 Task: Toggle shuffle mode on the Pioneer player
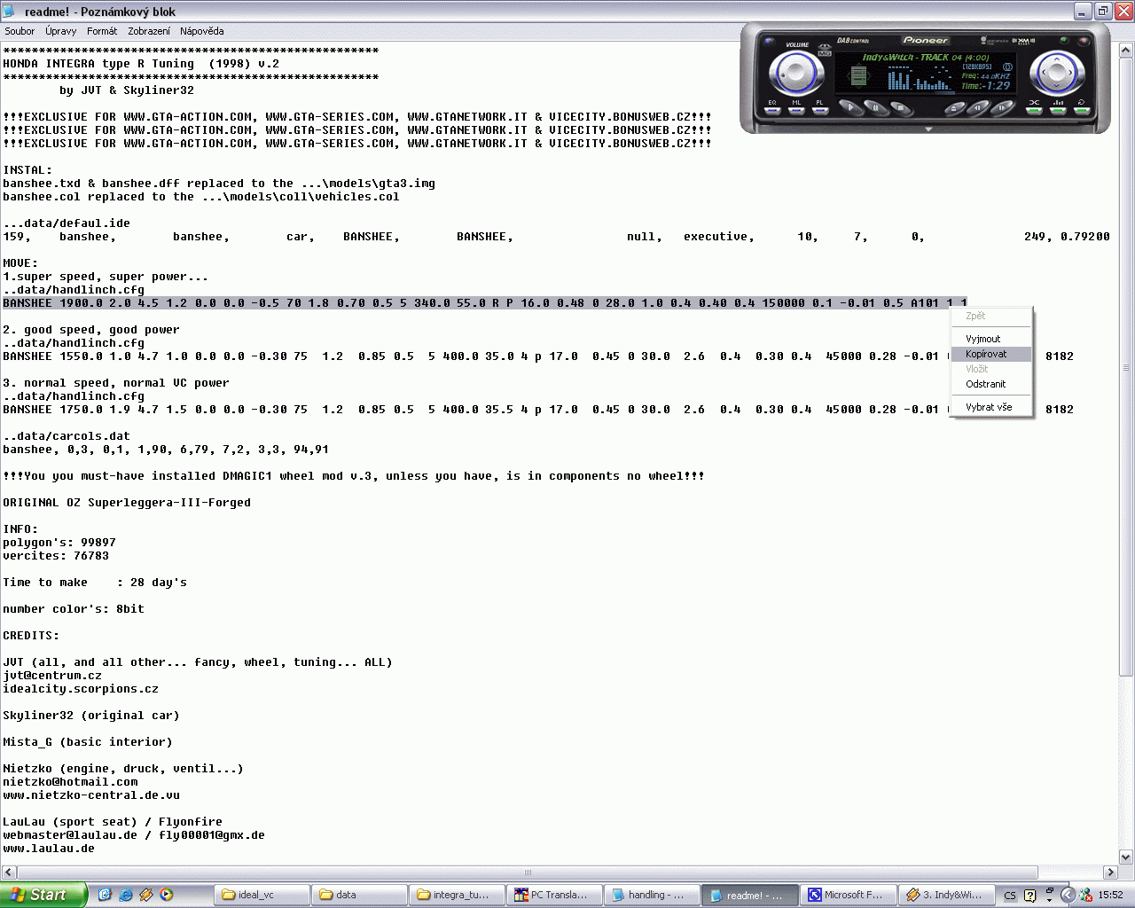tap(1034, 109)
